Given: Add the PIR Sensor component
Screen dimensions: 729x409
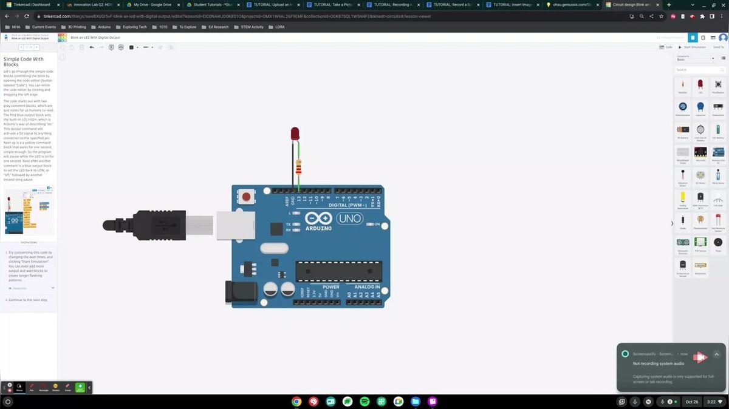Looking at the screenshot, I should pos(700,245).
